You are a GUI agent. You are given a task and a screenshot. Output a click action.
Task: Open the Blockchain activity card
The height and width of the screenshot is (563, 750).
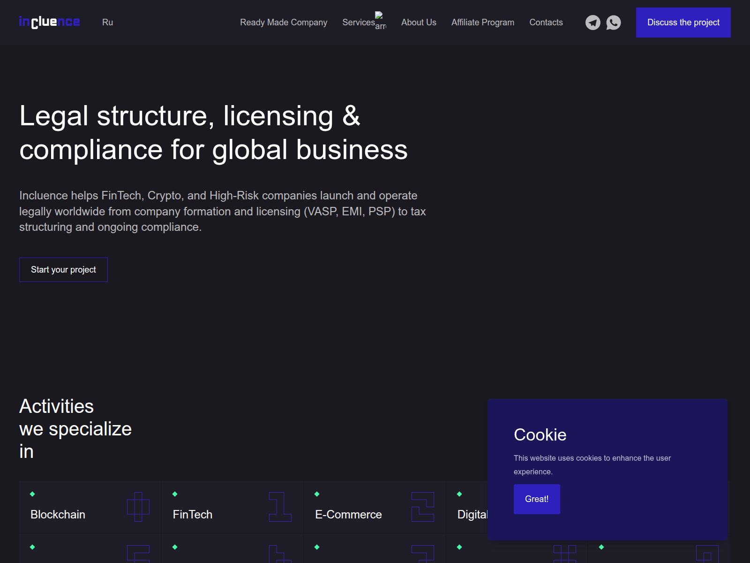pyautogui.click(x=90, y=507)
